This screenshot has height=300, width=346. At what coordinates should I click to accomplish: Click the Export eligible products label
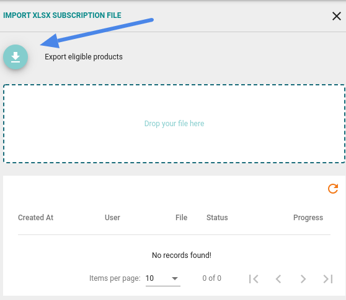tap(84, 57)
